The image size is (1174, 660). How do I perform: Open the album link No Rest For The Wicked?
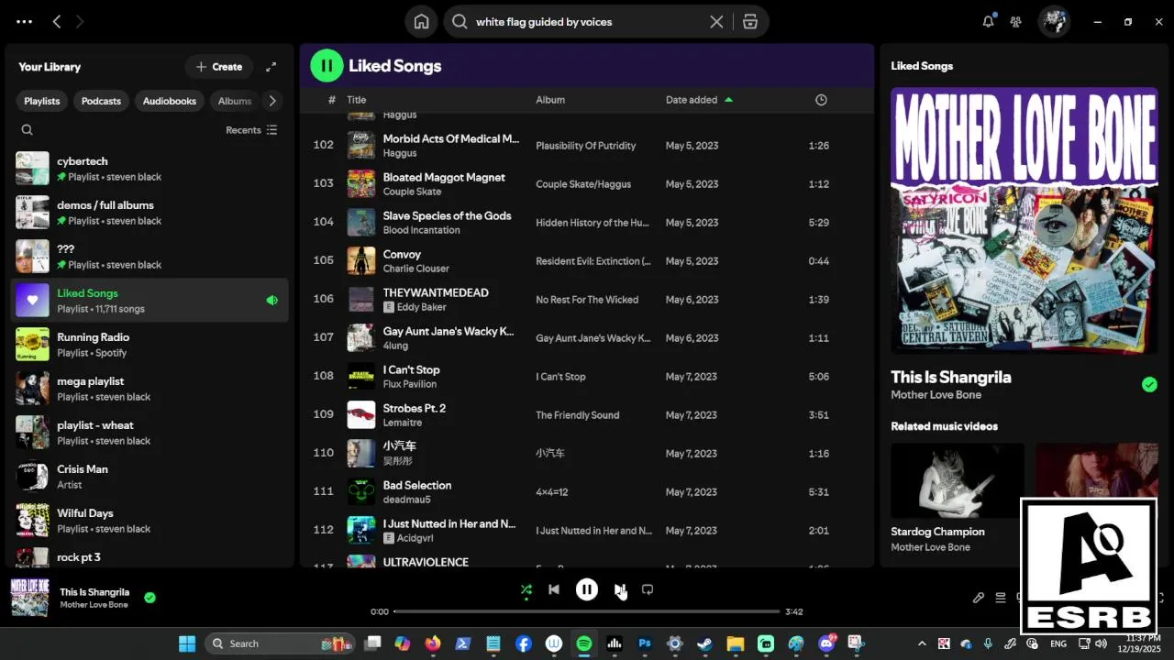click(x=587, y=300)
